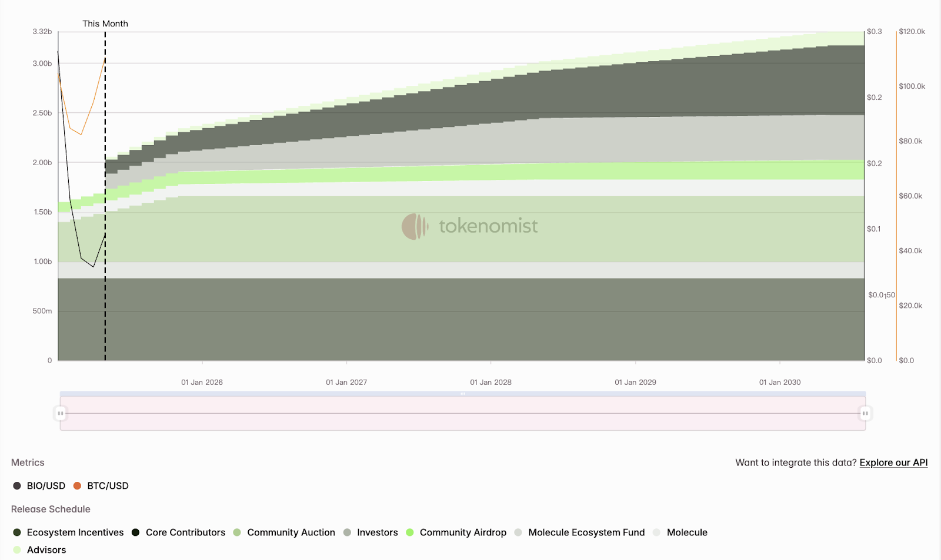Click the $60.0k BTC axis label
Screen dimensions: 941x560
point(910,196)
